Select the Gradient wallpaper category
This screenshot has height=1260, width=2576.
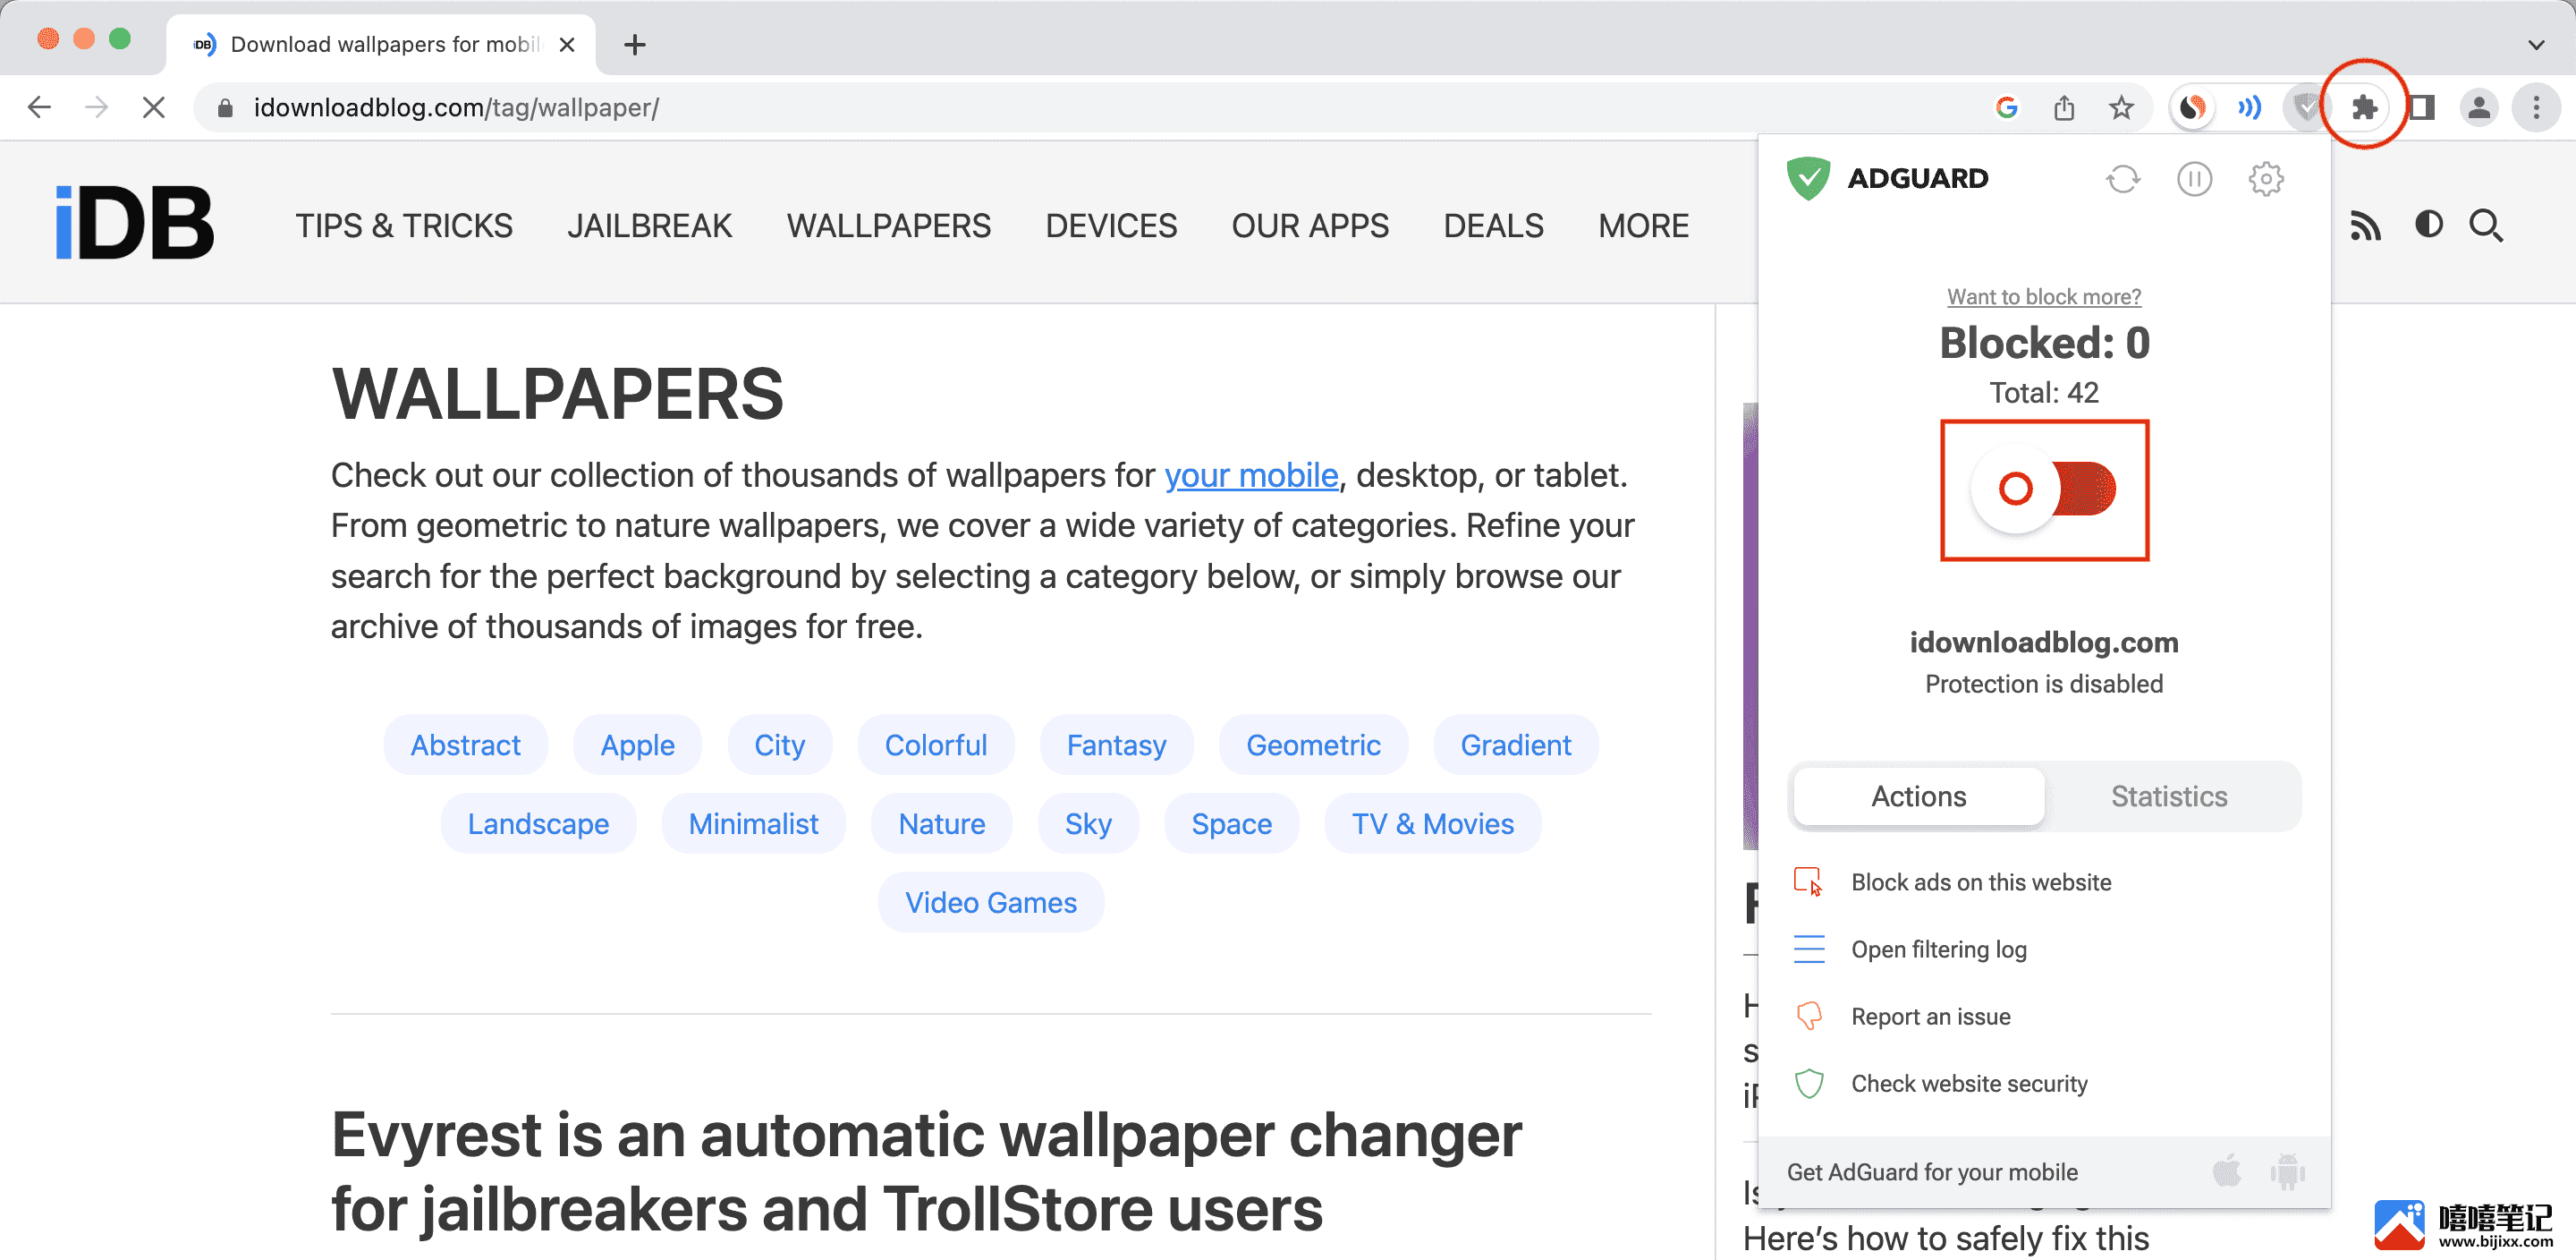1515,745
